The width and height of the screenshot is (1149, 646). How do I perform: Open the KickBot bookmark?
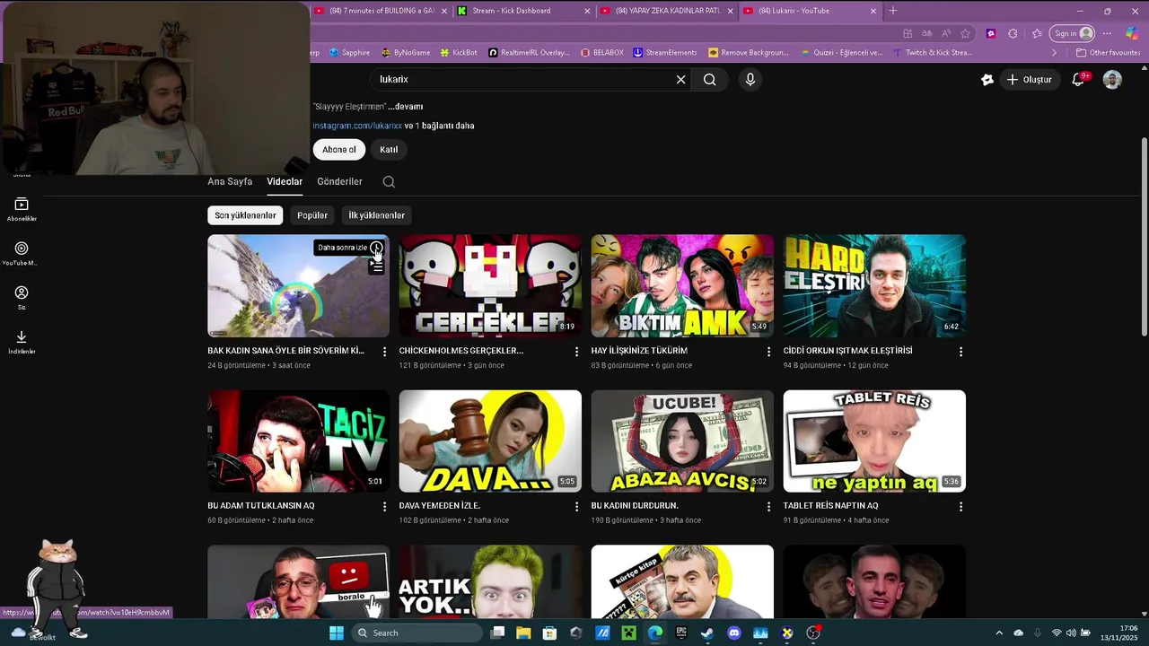tap(458, 53)
